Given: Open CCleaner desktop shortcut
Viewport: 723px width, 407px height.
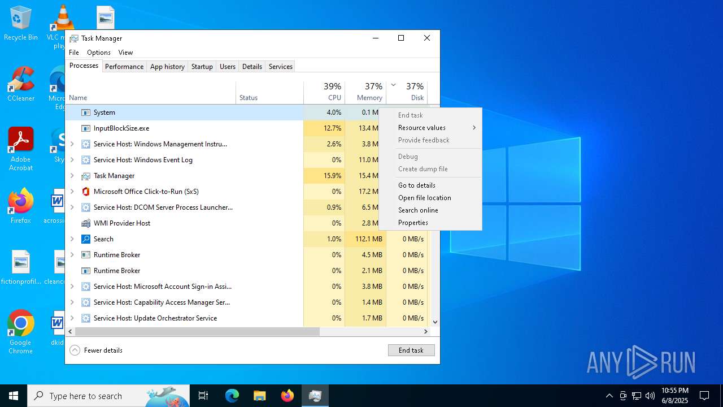Looking at the screenshot, I should point(21,84).
